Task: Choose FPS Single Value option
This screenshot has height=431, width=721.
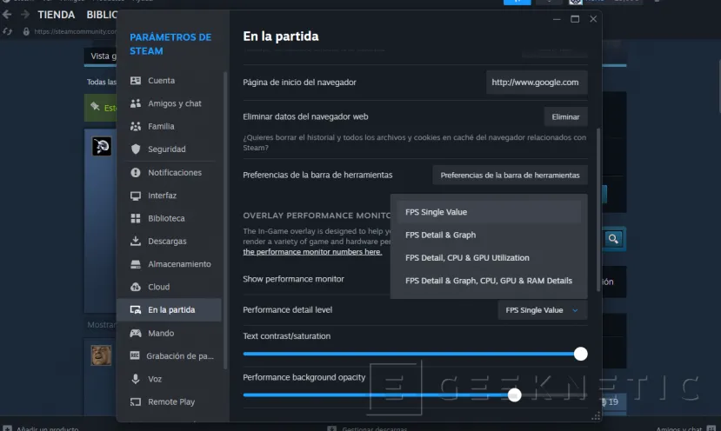Action: (x=489, y=212)
